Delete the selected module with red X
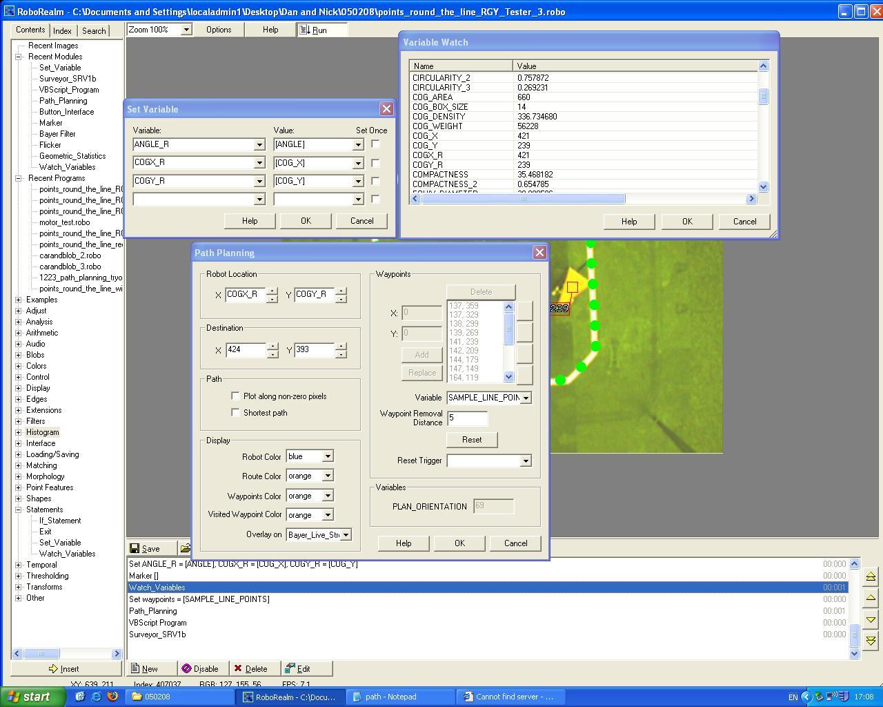This screenshot has height=707, width=883. (x=250, y=668)
